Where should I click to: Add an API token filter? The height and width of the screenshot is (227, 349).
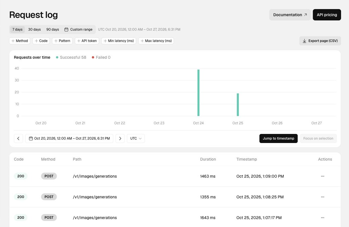tap(87, 41)
